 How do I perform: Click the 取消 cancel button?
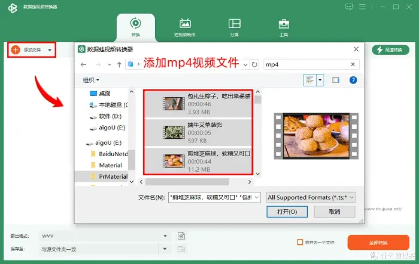(x=334, y=211)
